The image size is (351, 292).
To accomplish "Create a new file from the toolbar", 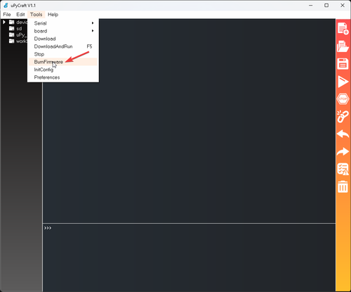I will coord(343,29).
